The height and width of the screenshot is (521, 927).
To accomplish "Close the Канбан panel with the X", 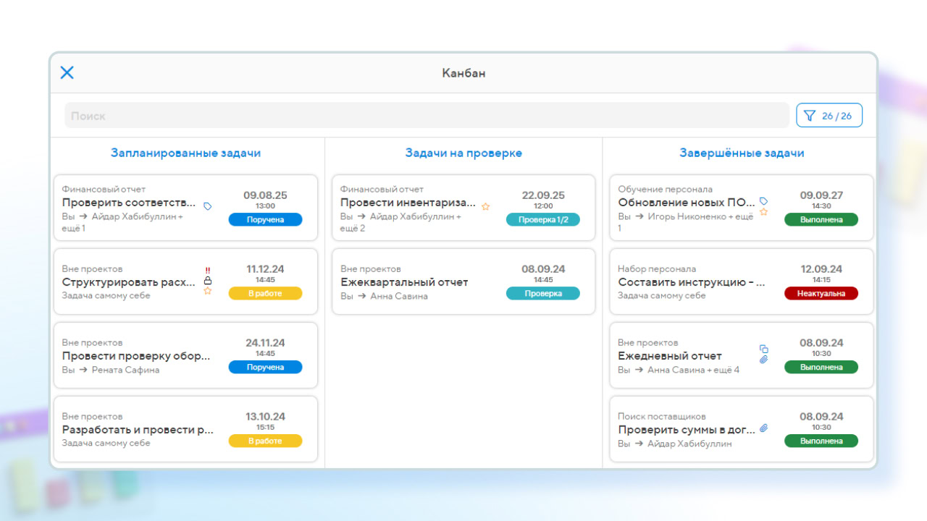I will [x=67, y=72].
